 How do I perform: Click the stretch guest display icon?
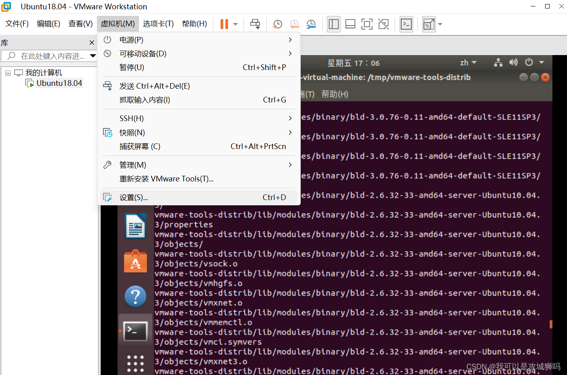428,24
